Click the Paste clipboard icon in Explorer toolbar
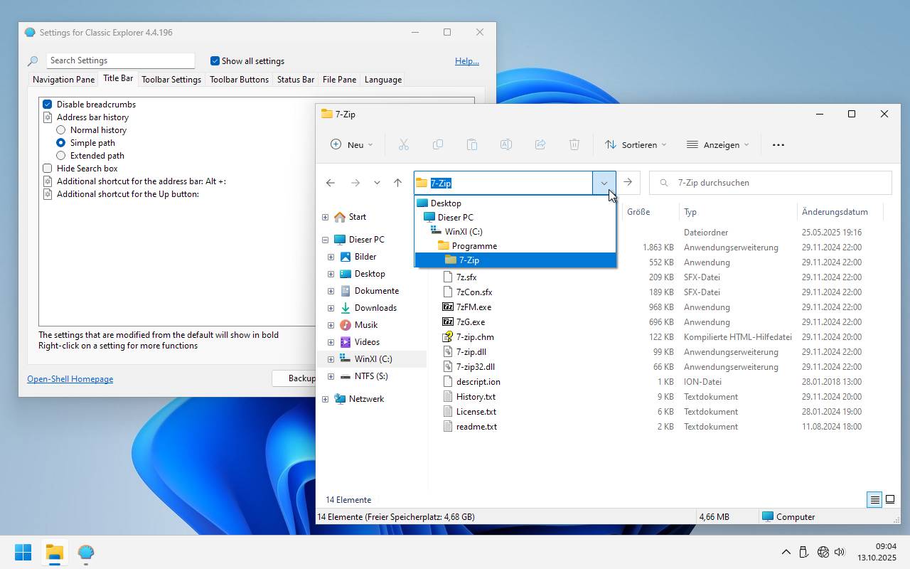 (472, 144)
